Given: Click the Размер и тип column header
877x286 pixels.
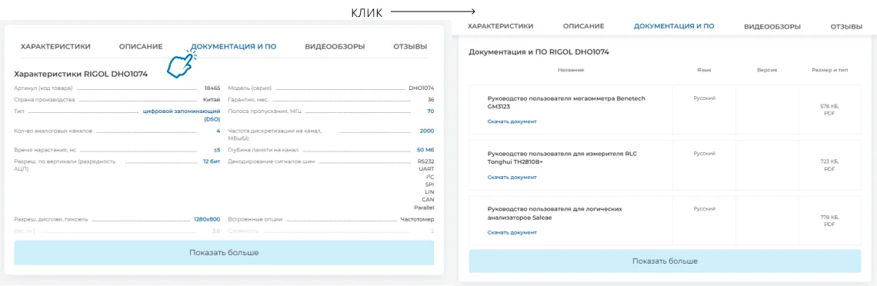Looking at the screenshot, I should point(829,70).
